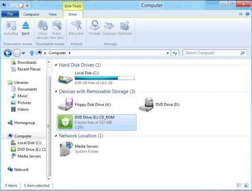Select DVD Drive (E:) CD_ROM item
252x191 pixels.
pyautogui.click(x=97, y=123)
